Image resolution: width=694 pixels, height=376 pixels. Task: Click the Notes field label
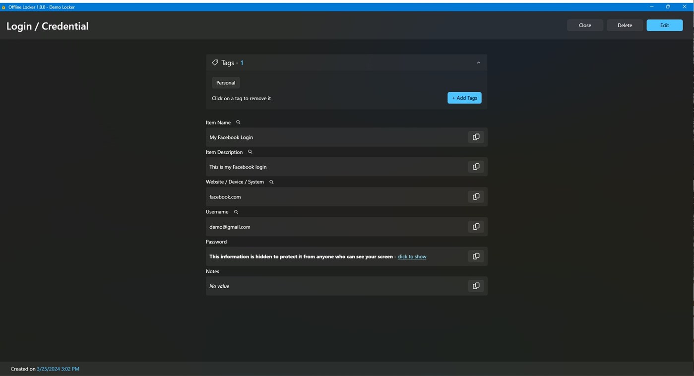(x=212, y=271)
